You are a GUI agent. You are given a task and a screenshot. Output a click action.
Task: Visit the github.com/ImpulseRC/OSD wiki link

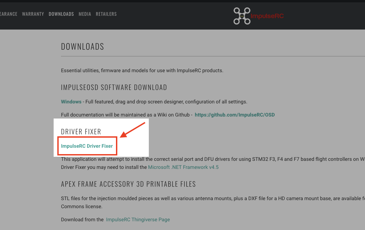[235, 115]
